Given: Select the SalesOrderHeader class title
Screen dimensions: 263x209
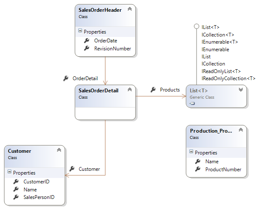Looking at the screenshot, I should [100, 10].
